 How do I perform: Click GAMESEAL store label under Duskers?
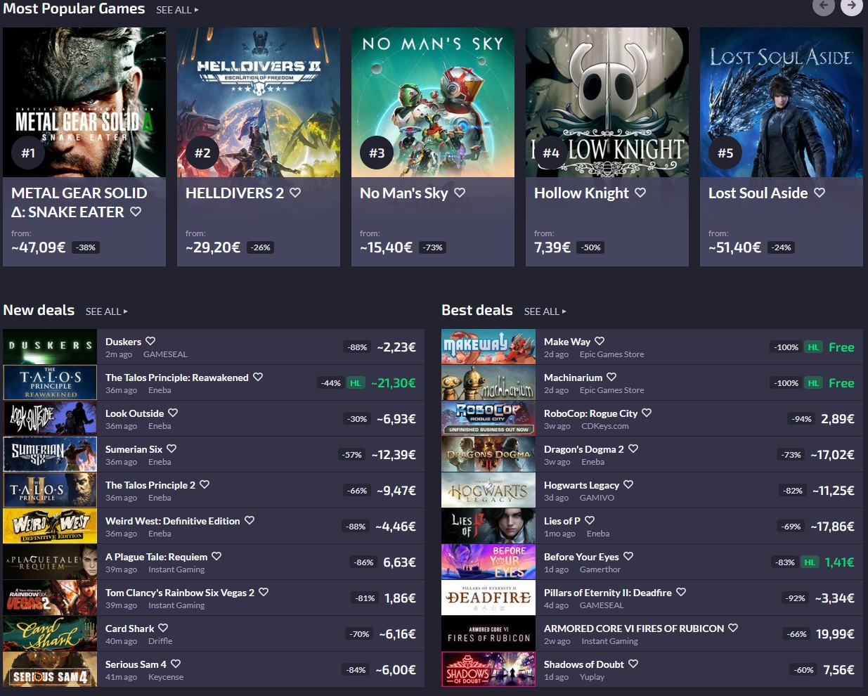(165, 354)
